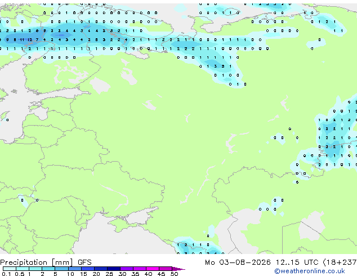Click the above-50 arrow tip of the legend

click(x=179, y=269)
